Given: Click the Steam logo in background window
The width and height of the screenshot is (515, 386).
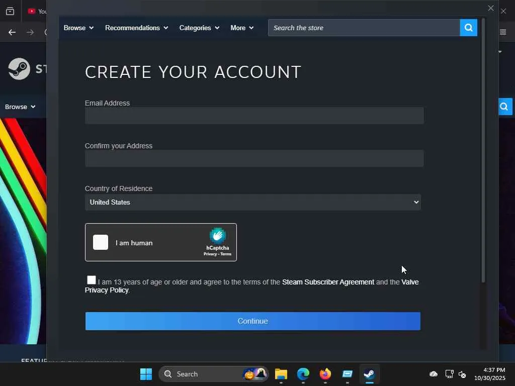Looking at the screenshot, I should (19, 69).
